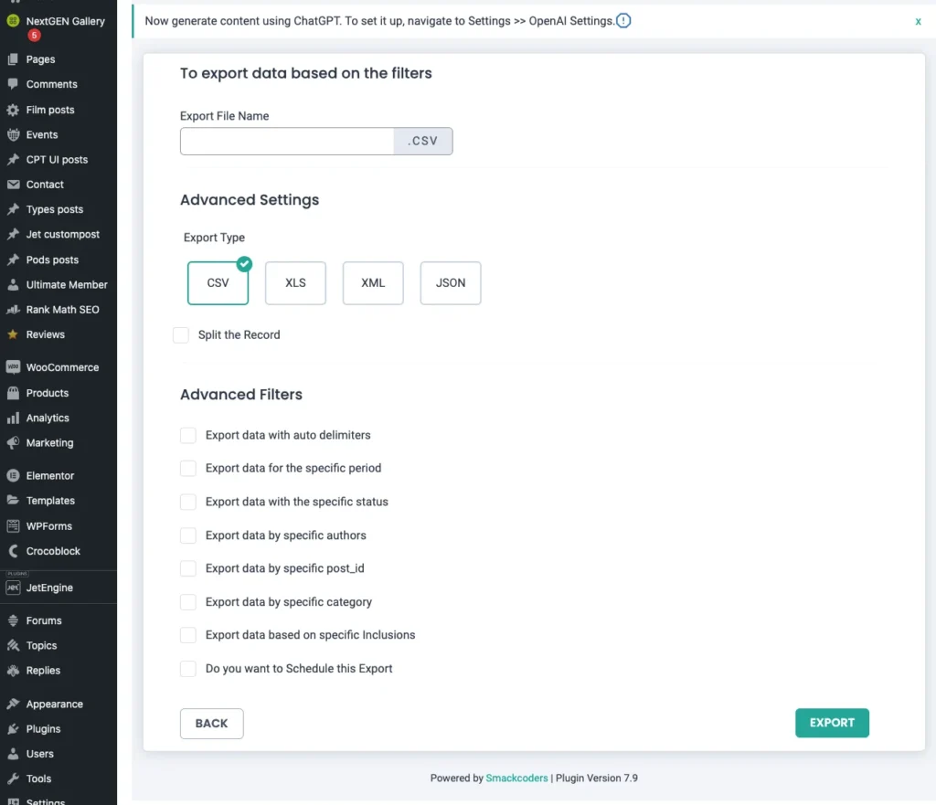
Task: Go back with the BACK button
Action: (211, 723)
